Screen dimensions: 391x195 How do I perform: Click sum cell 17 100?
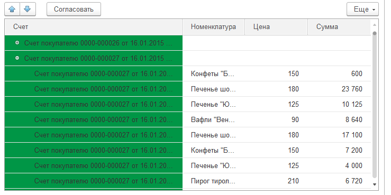339,135
